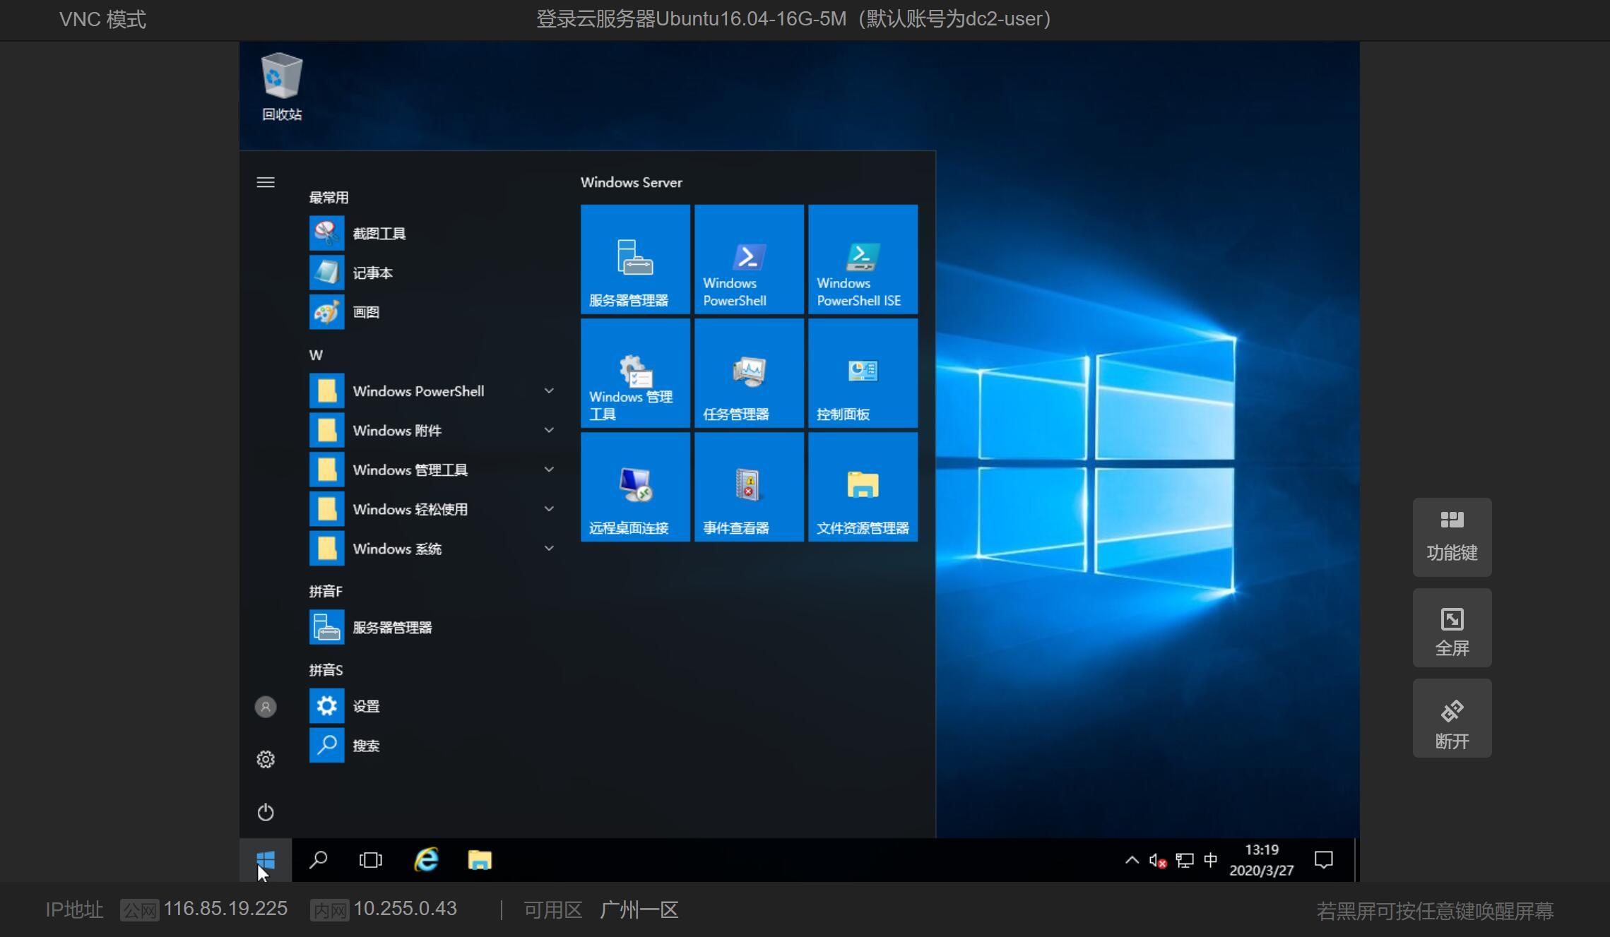Click the 最常用 section header
This screenshot has height=937, width=1610.
(328, 198)
